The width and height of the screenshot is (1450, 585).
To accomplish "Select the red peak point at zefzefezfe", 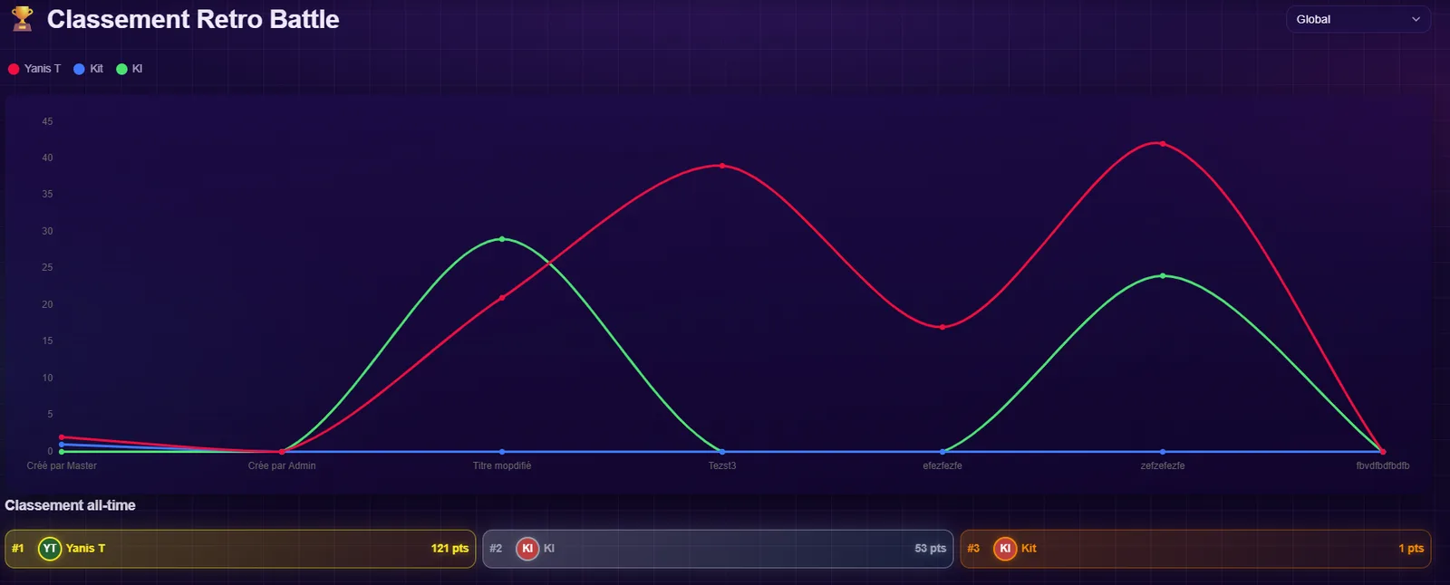I will coord(1163,144).
